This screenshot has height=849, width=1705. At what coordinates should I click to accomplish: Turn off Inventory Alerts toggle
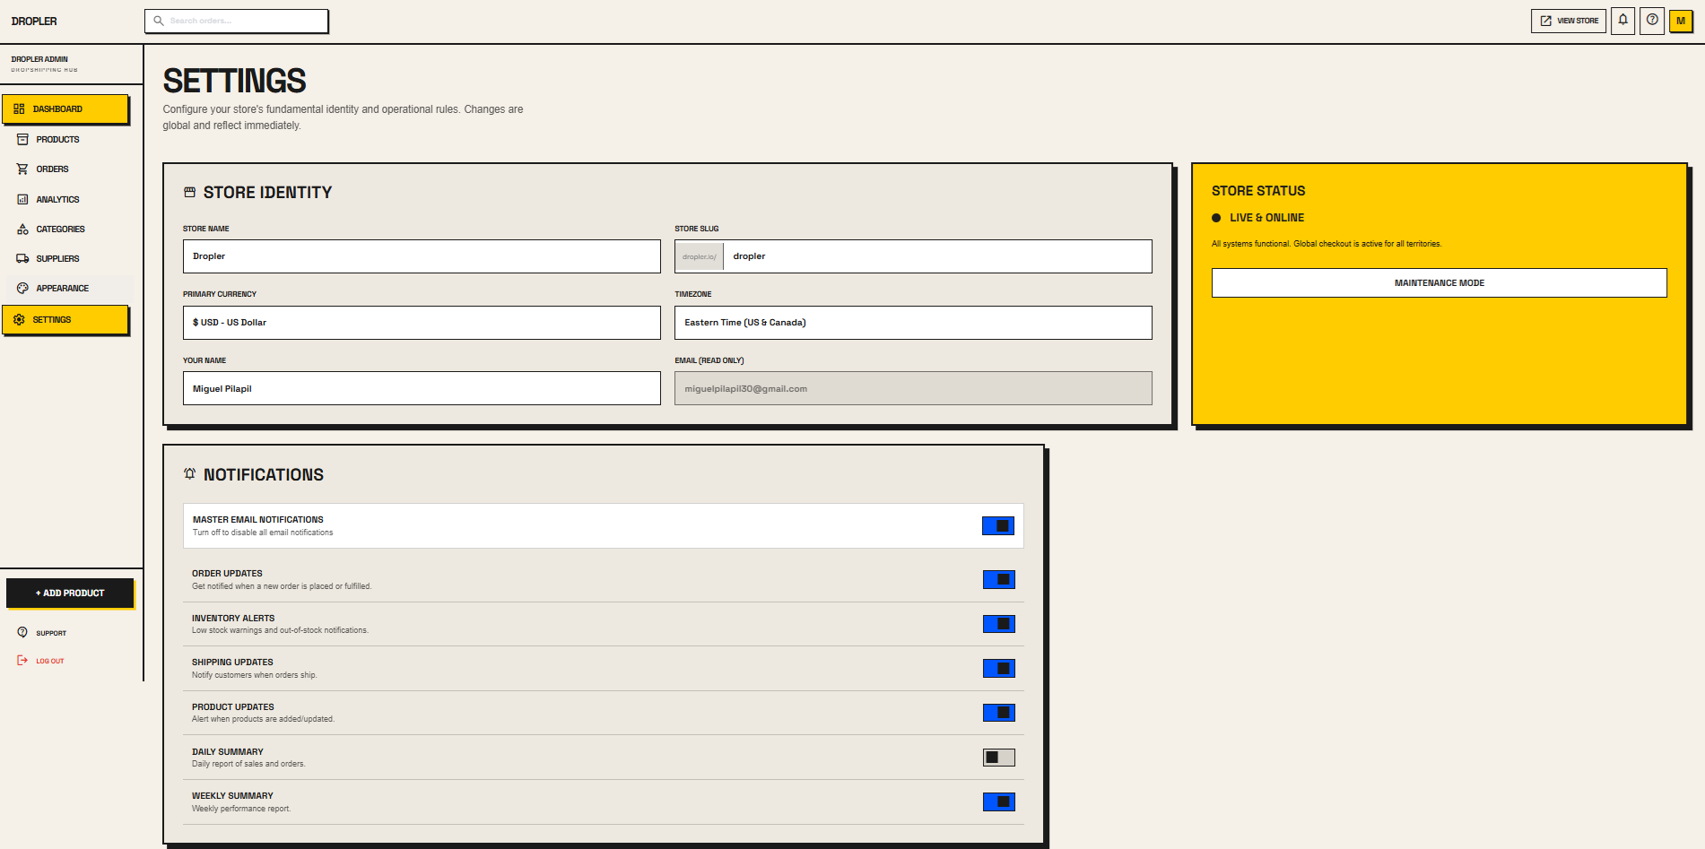998,624
